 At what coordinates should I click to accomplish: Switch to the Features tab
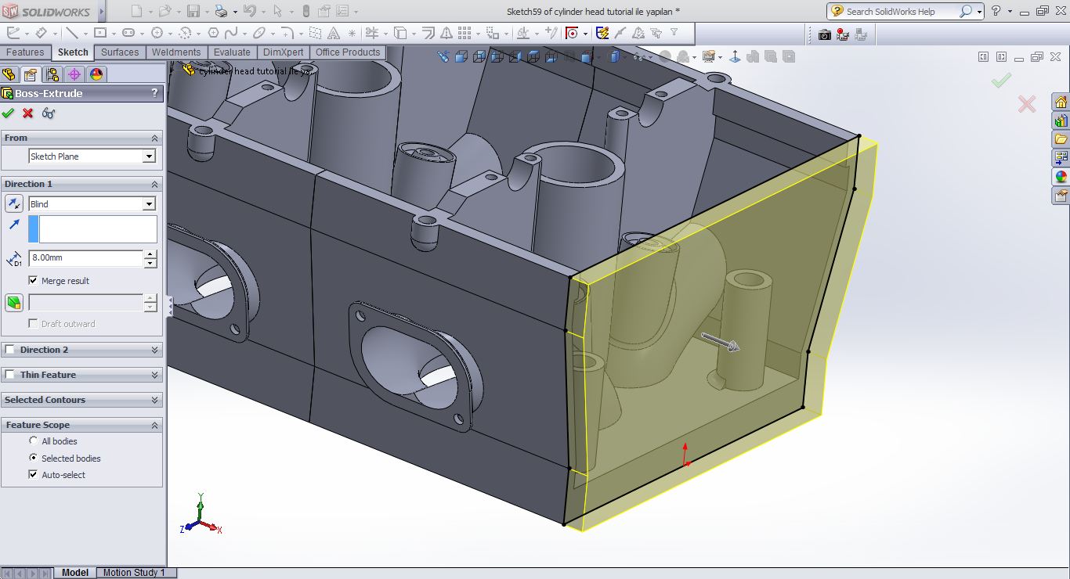25,52
